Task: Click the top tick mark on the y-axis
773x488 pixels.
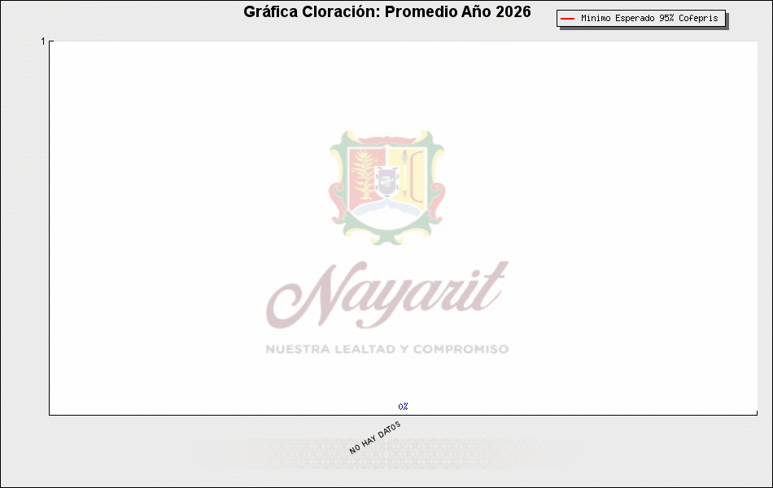Action: point(50,41)
